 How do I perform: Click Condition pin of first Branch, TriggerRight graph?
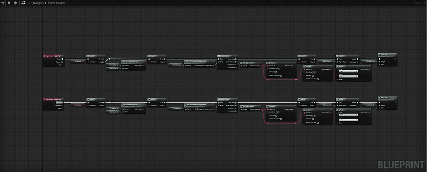click(88, 62)
